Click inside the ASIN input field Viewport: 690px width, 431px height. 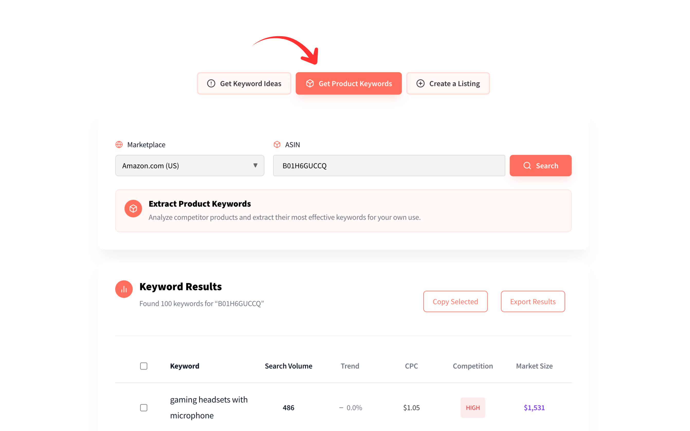[389, 166]
